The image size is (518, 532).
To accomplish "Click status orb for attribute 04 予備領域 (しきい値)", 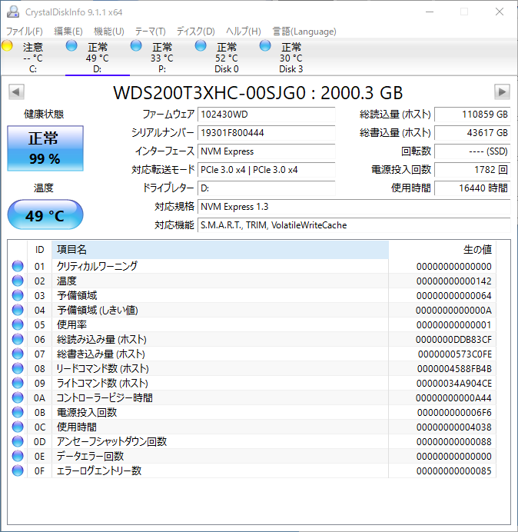I will pos(18,310).
